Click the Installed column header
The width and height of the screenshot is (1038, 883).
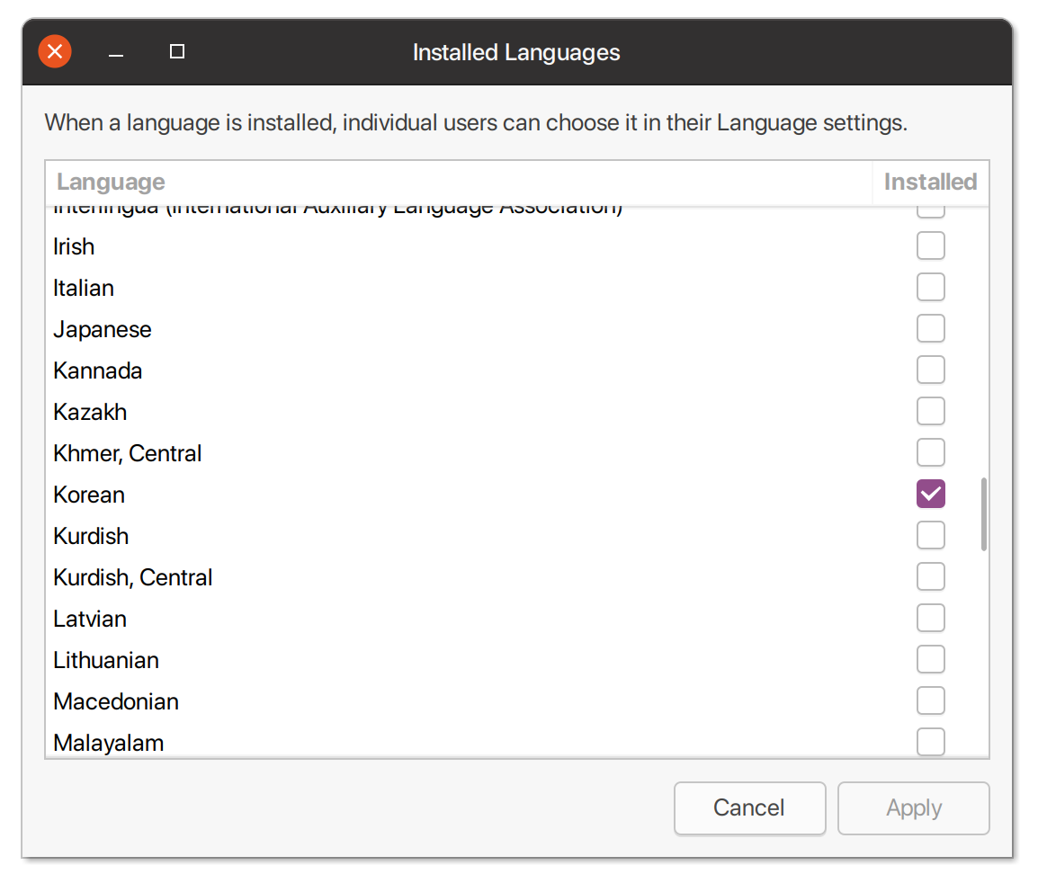[x=930, y=182]
